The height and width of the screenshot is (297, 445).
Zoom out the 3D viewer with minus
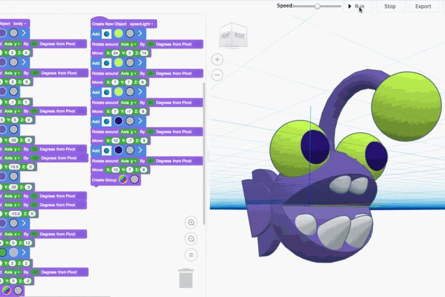pyautogui.click(x=217, y=75)
